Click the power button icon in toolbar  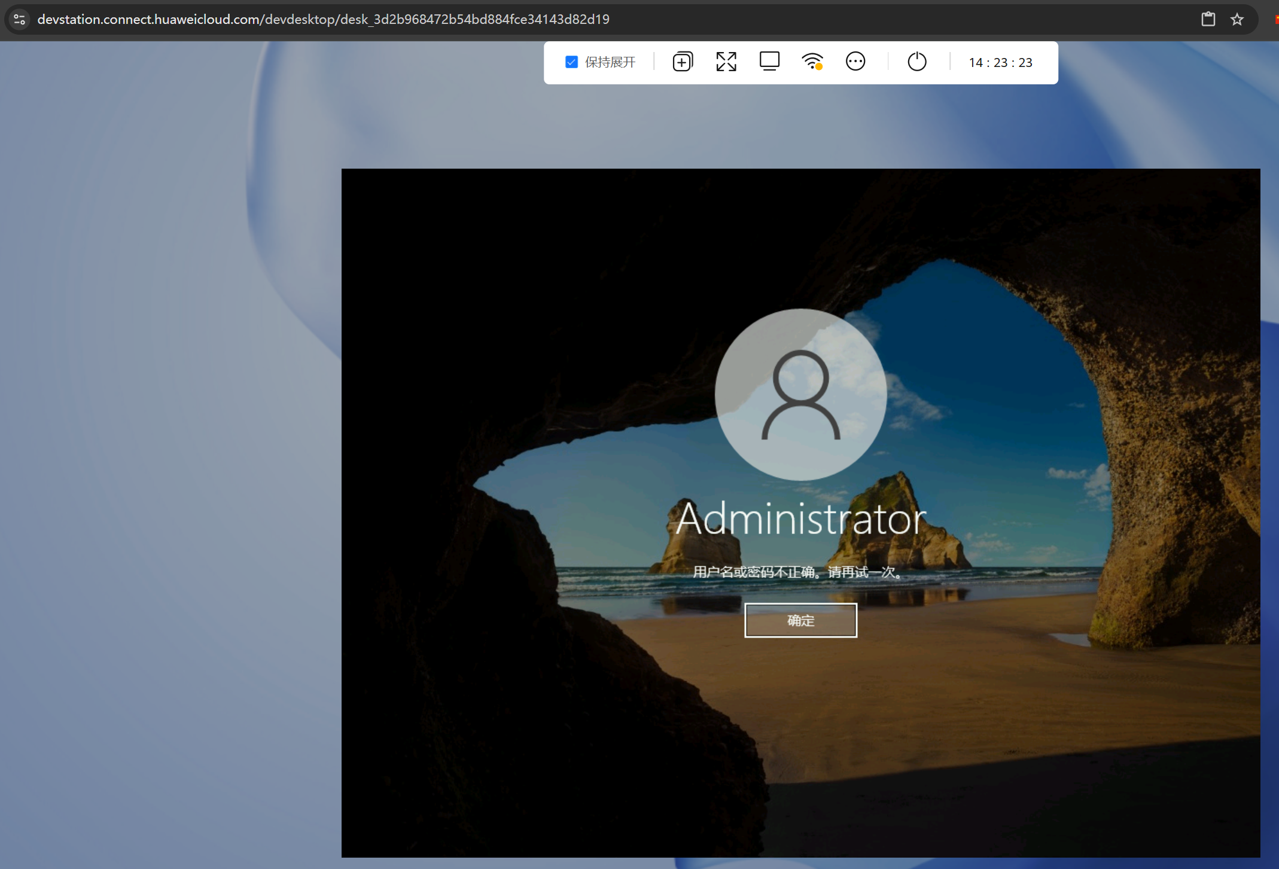pos(916,62)
